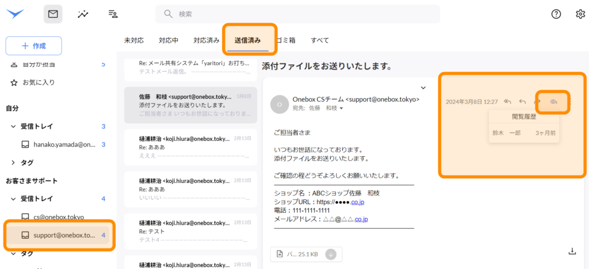Open the settings gear icon

point(580,14)
